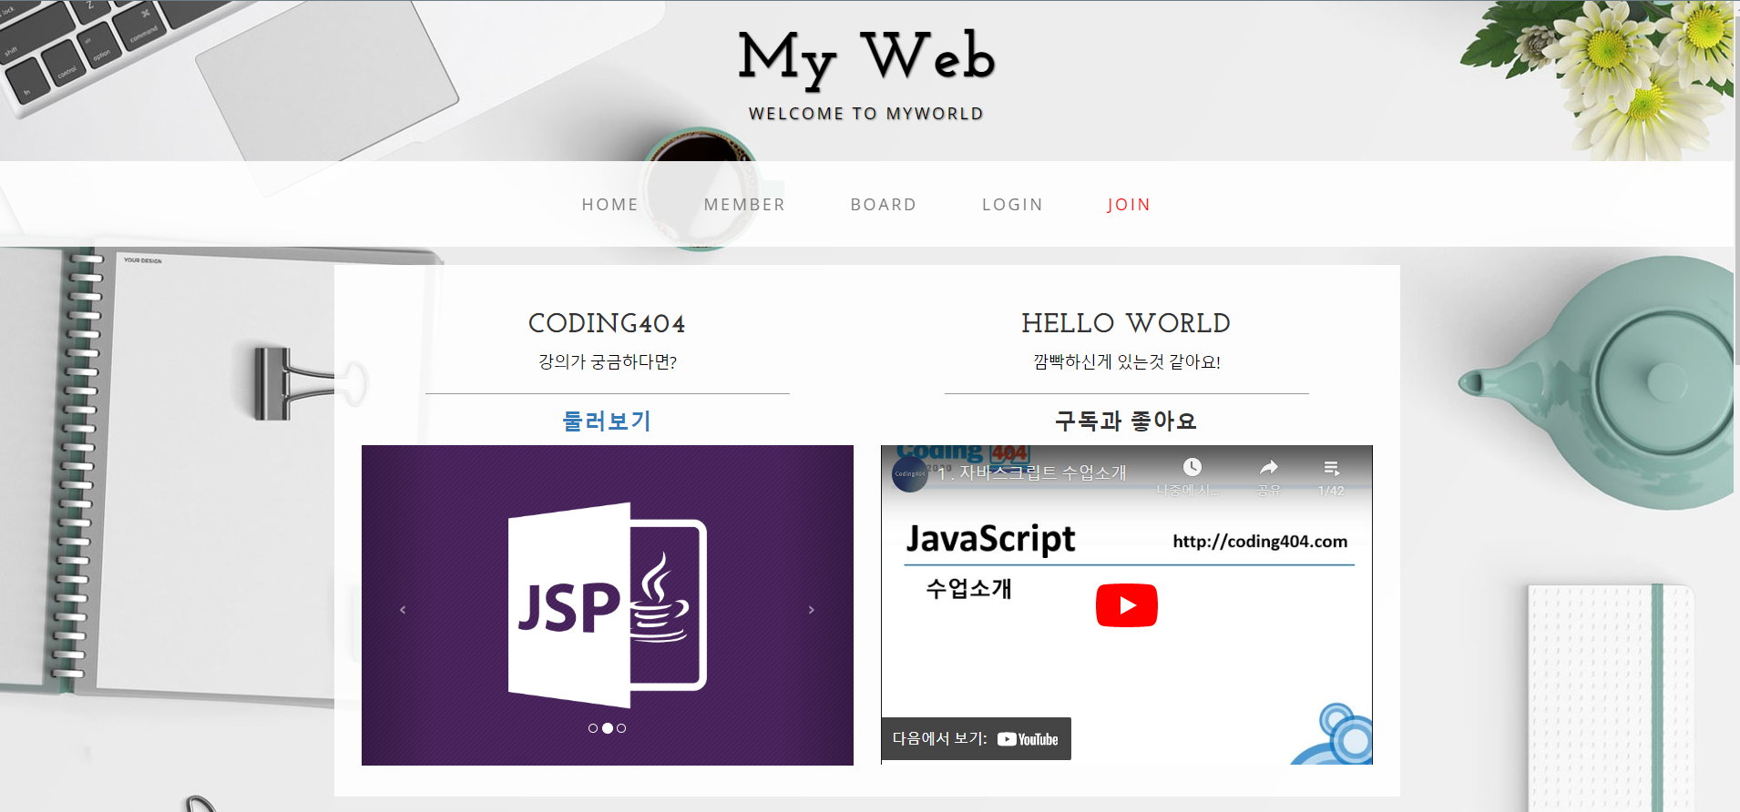Open the MEMBER menu item
Viewport: 1740px width, 812px height.
pyautogui.click(x=744, y=205)
